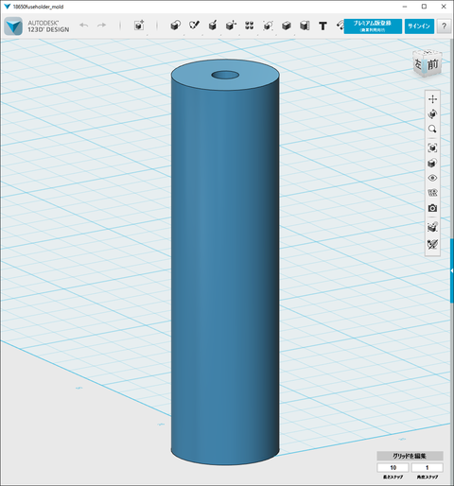
Task: Open the Grouping tools menu
Action: point(268,26)
